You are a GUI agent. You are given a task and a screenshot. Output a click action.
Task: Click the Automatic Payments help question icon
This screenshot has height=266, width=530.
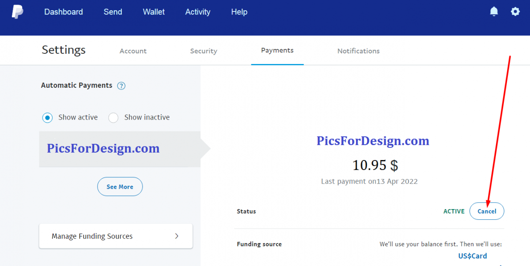click(x=121, y=86)
